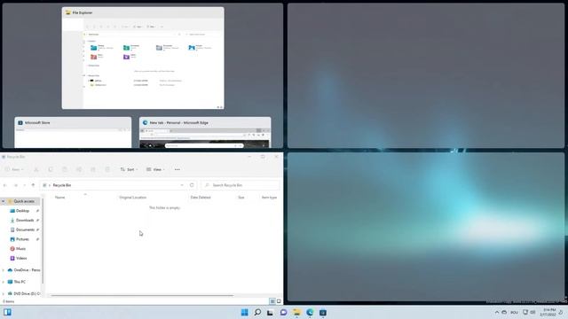This screenshot has width=568, height=319.
Task: Select Quick access in navigation pane
Action: [x=24, y=201]
